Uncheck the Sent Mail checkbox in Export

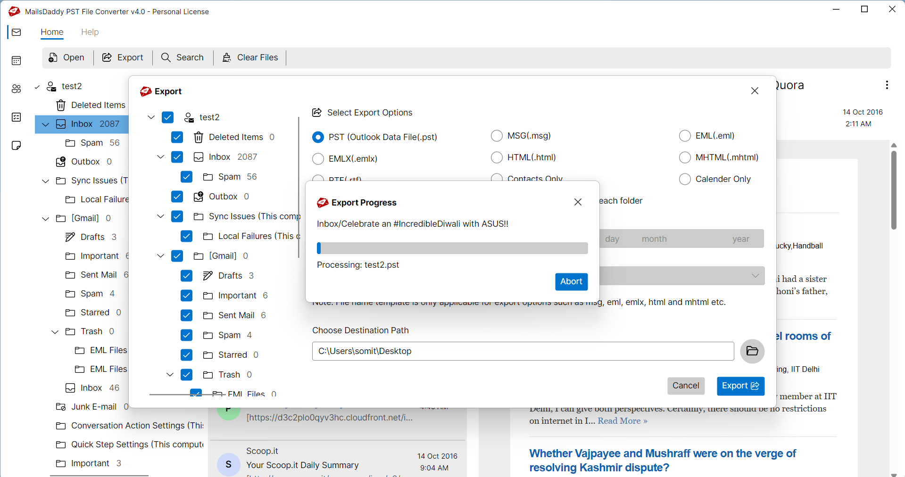186,315
